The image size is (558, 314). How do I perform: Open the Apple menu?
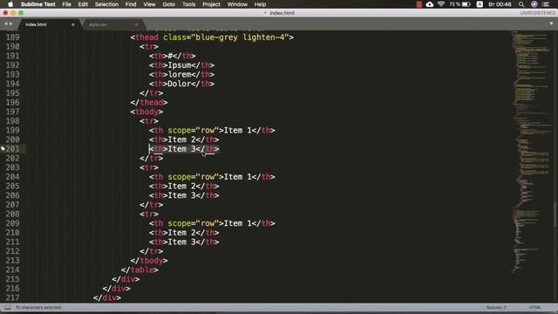[x=10, y=4]
